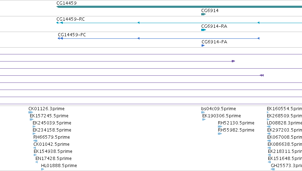
Task: Select the RH55982.5prime EST arrow
Action: (x=220, y=134)
